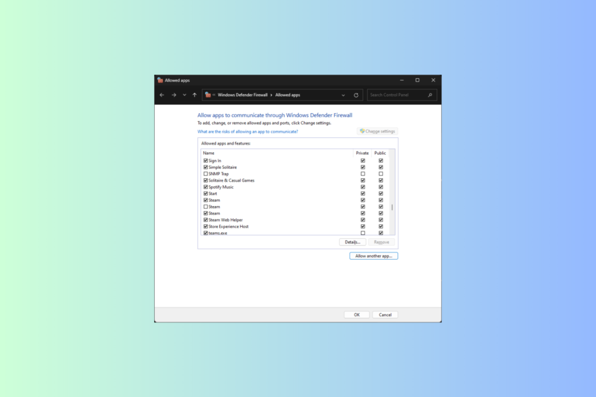This screenshot has height=397, width=596.
Task: Click the Allowed apps icon in the title bar
Action: pyautogui.click(x=161, y=79)
